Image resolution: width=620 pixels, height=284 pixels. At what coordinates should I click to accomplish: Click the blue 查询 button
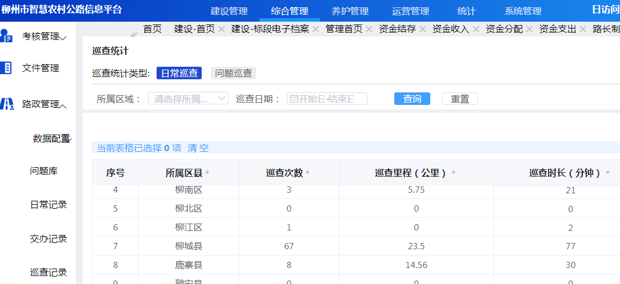point(412,99)
